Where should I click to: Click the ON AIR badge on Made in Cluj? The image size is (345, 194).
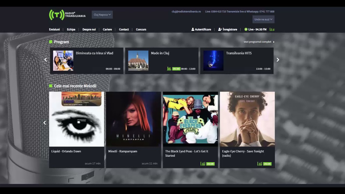point(176,69)
